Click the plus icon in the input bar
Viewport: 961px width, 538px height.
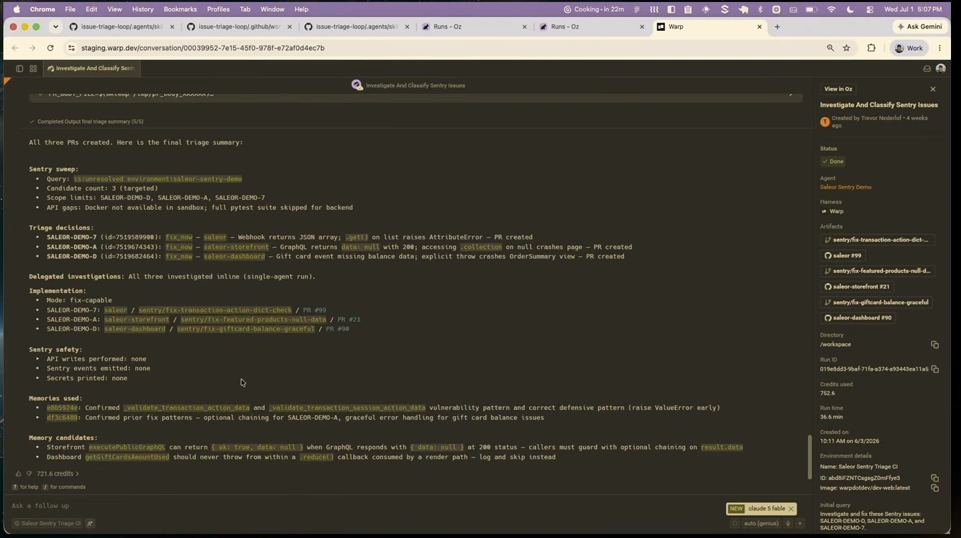(x=800, y=523)
